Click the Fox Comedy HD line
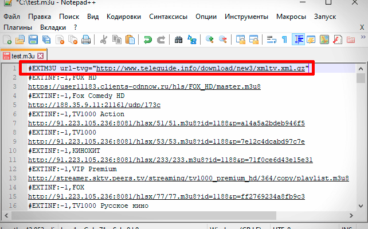Viewport: 368px width, 229px height. click(76, 96)
